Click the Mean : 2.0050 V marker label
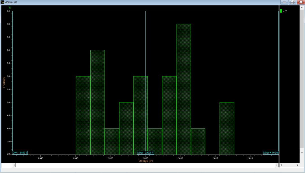This screenshot has height=173, width=305. point(145,153)
